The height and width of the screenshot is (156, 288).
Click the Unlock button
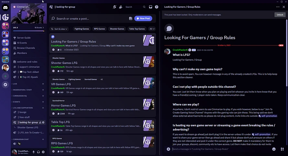pyautogui.click(x=280, y=15)
